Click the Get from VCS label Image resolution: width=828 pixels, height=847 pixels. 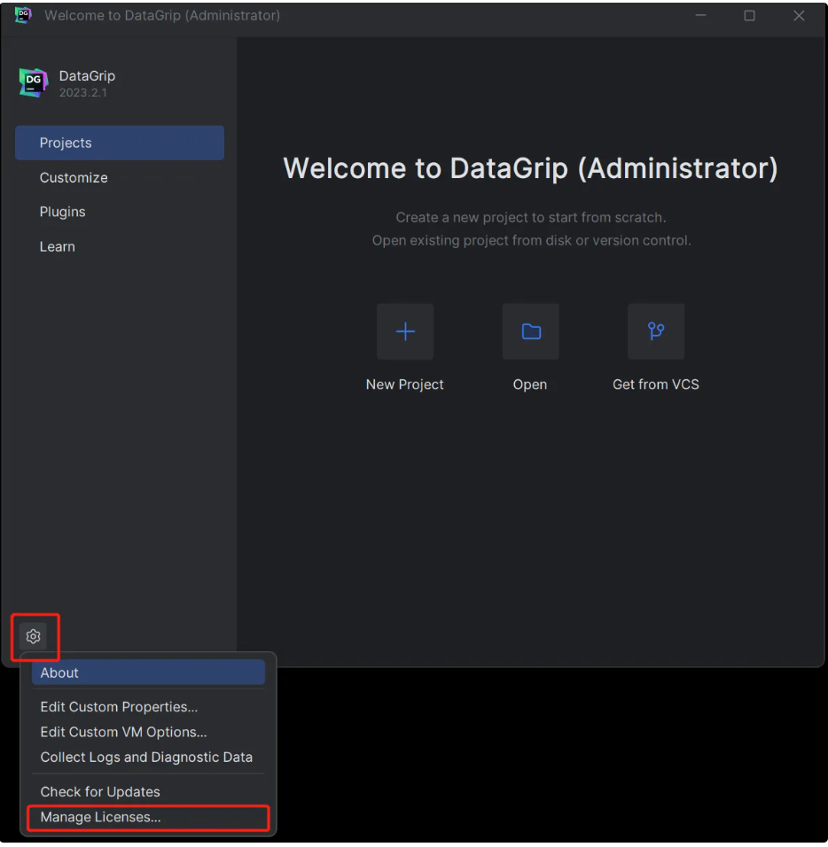coord(656,385)
